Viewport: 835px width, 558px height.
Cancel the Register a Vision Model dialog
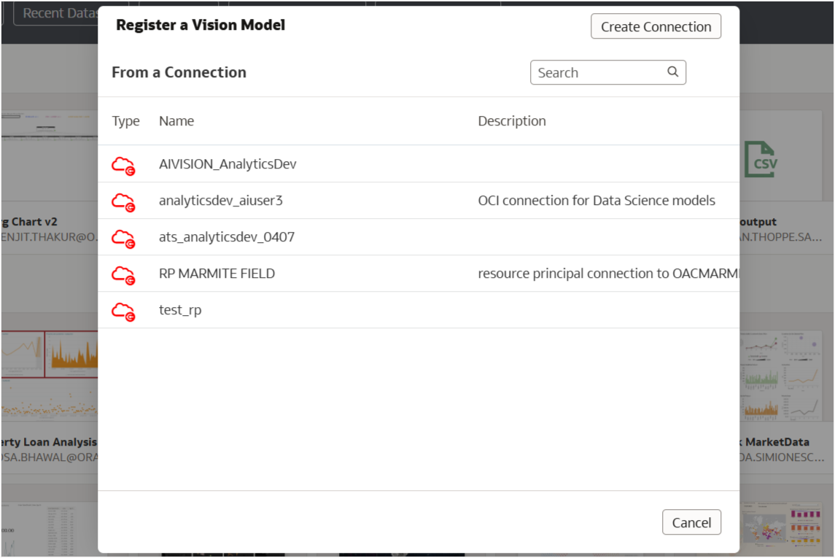click(691, 522)
